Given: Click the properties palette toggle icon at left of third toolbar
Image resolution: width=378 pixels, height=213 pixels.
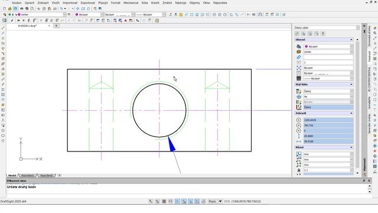Looking at the screenshot, I should click(x=4, y=21).
